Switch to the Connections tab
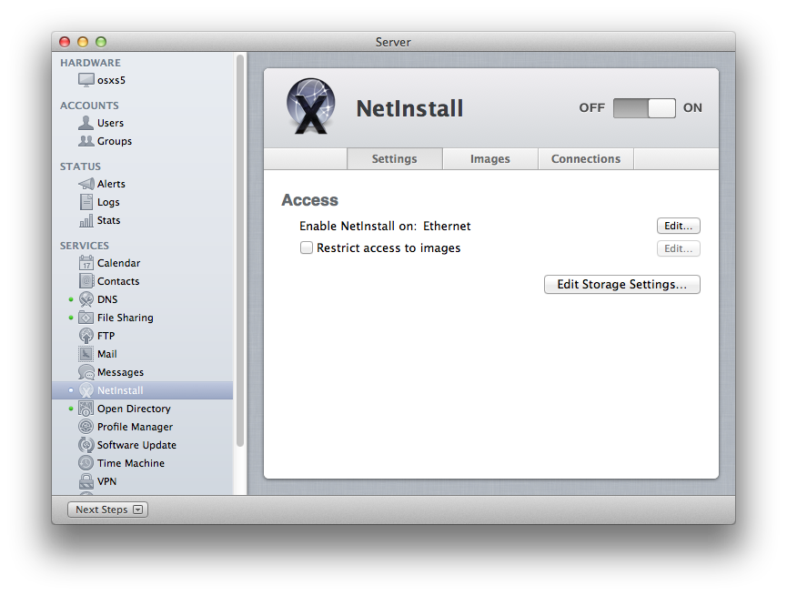 [586, 158]
